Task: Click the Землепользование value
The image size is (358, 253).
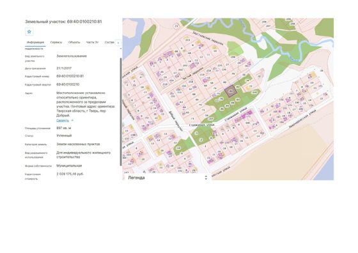Action: [x=72, y=56]
